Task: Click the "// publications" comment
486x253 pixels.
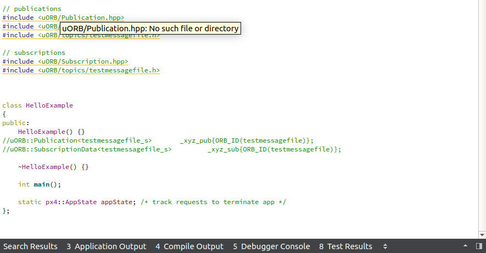Action: (x=32, y=9)
